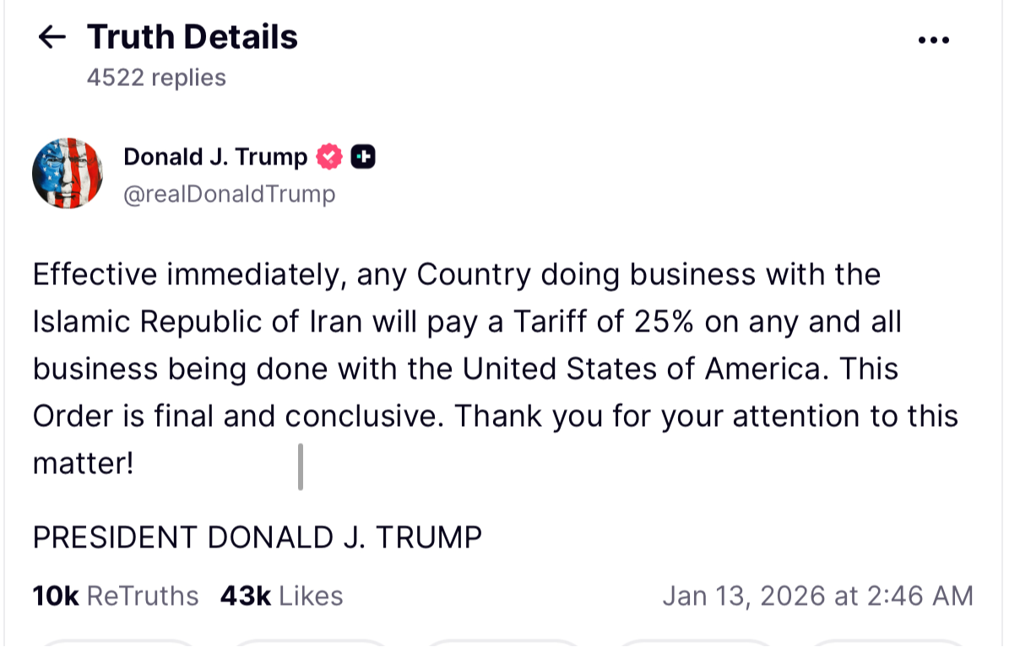
Task: Click the PRESIDENT DONALD J. TRUMP signature line
Action: pos(258,537)
